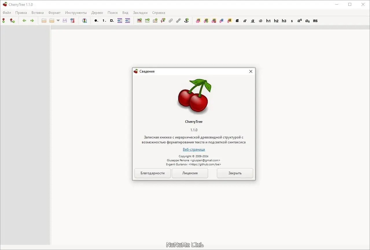Toggle subscript formatting
The width and height of the screenshot is (370, 250).
pos(308,21)
